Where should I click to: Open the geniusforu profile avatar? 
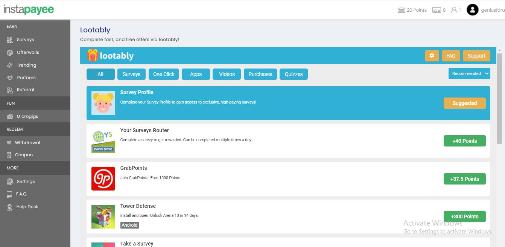pos(473,10)
